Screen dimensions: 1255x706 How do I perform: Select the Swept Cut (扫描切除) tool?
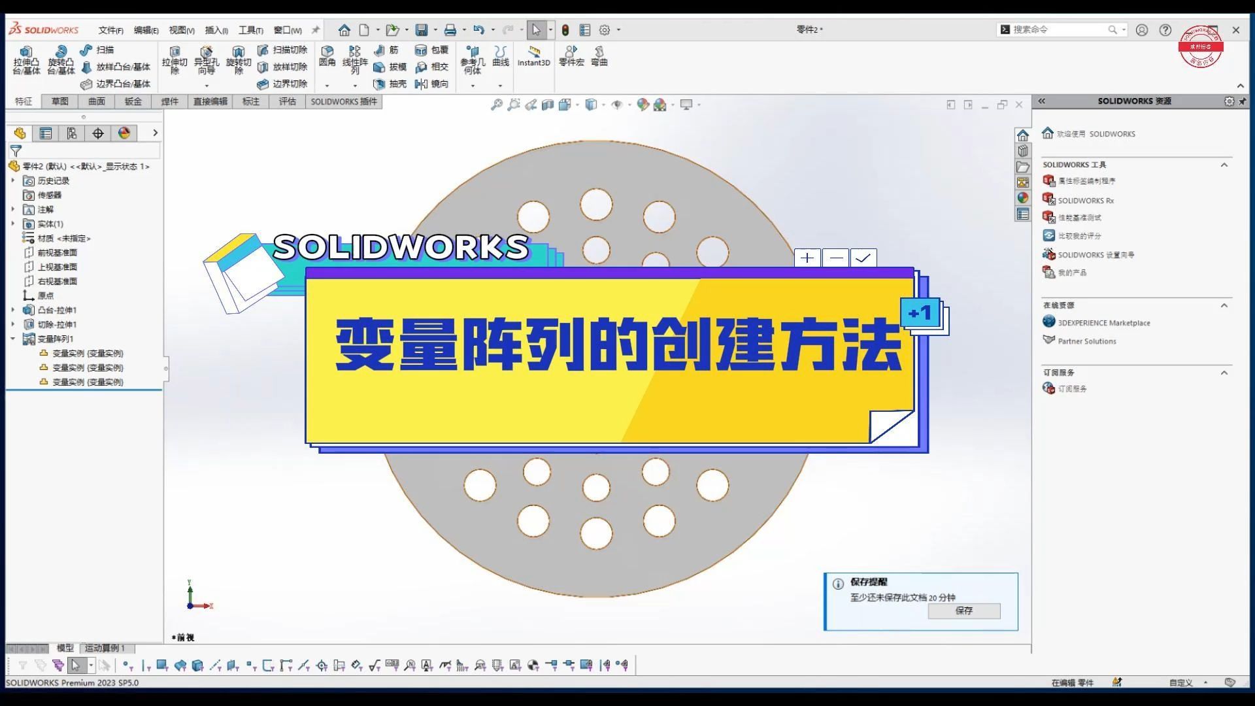click(282, 50)
